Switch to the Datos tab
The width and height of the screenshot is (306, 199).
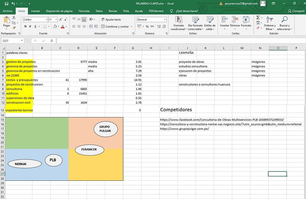99,11
